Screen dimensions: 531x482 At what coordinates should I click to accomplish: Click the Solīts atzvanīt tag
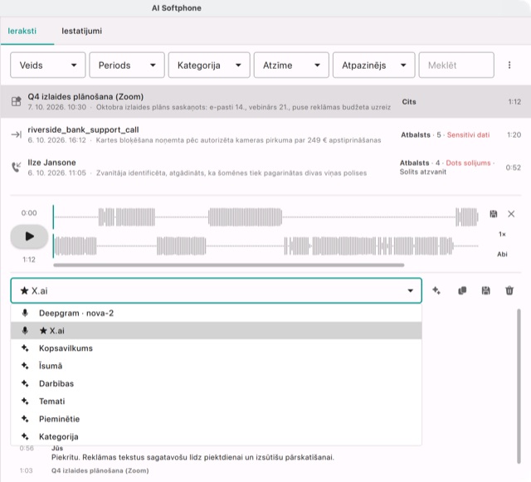423,172
